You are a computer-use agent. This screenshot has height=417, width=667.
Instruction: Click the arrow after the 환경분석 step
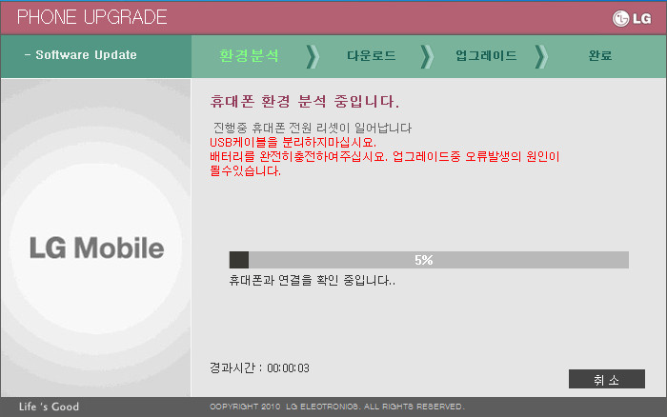(313, 56)
